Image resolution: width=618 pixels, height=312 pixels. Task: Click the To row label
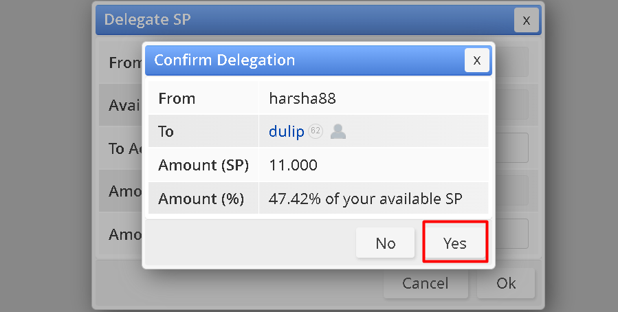[x=166, y=131]
